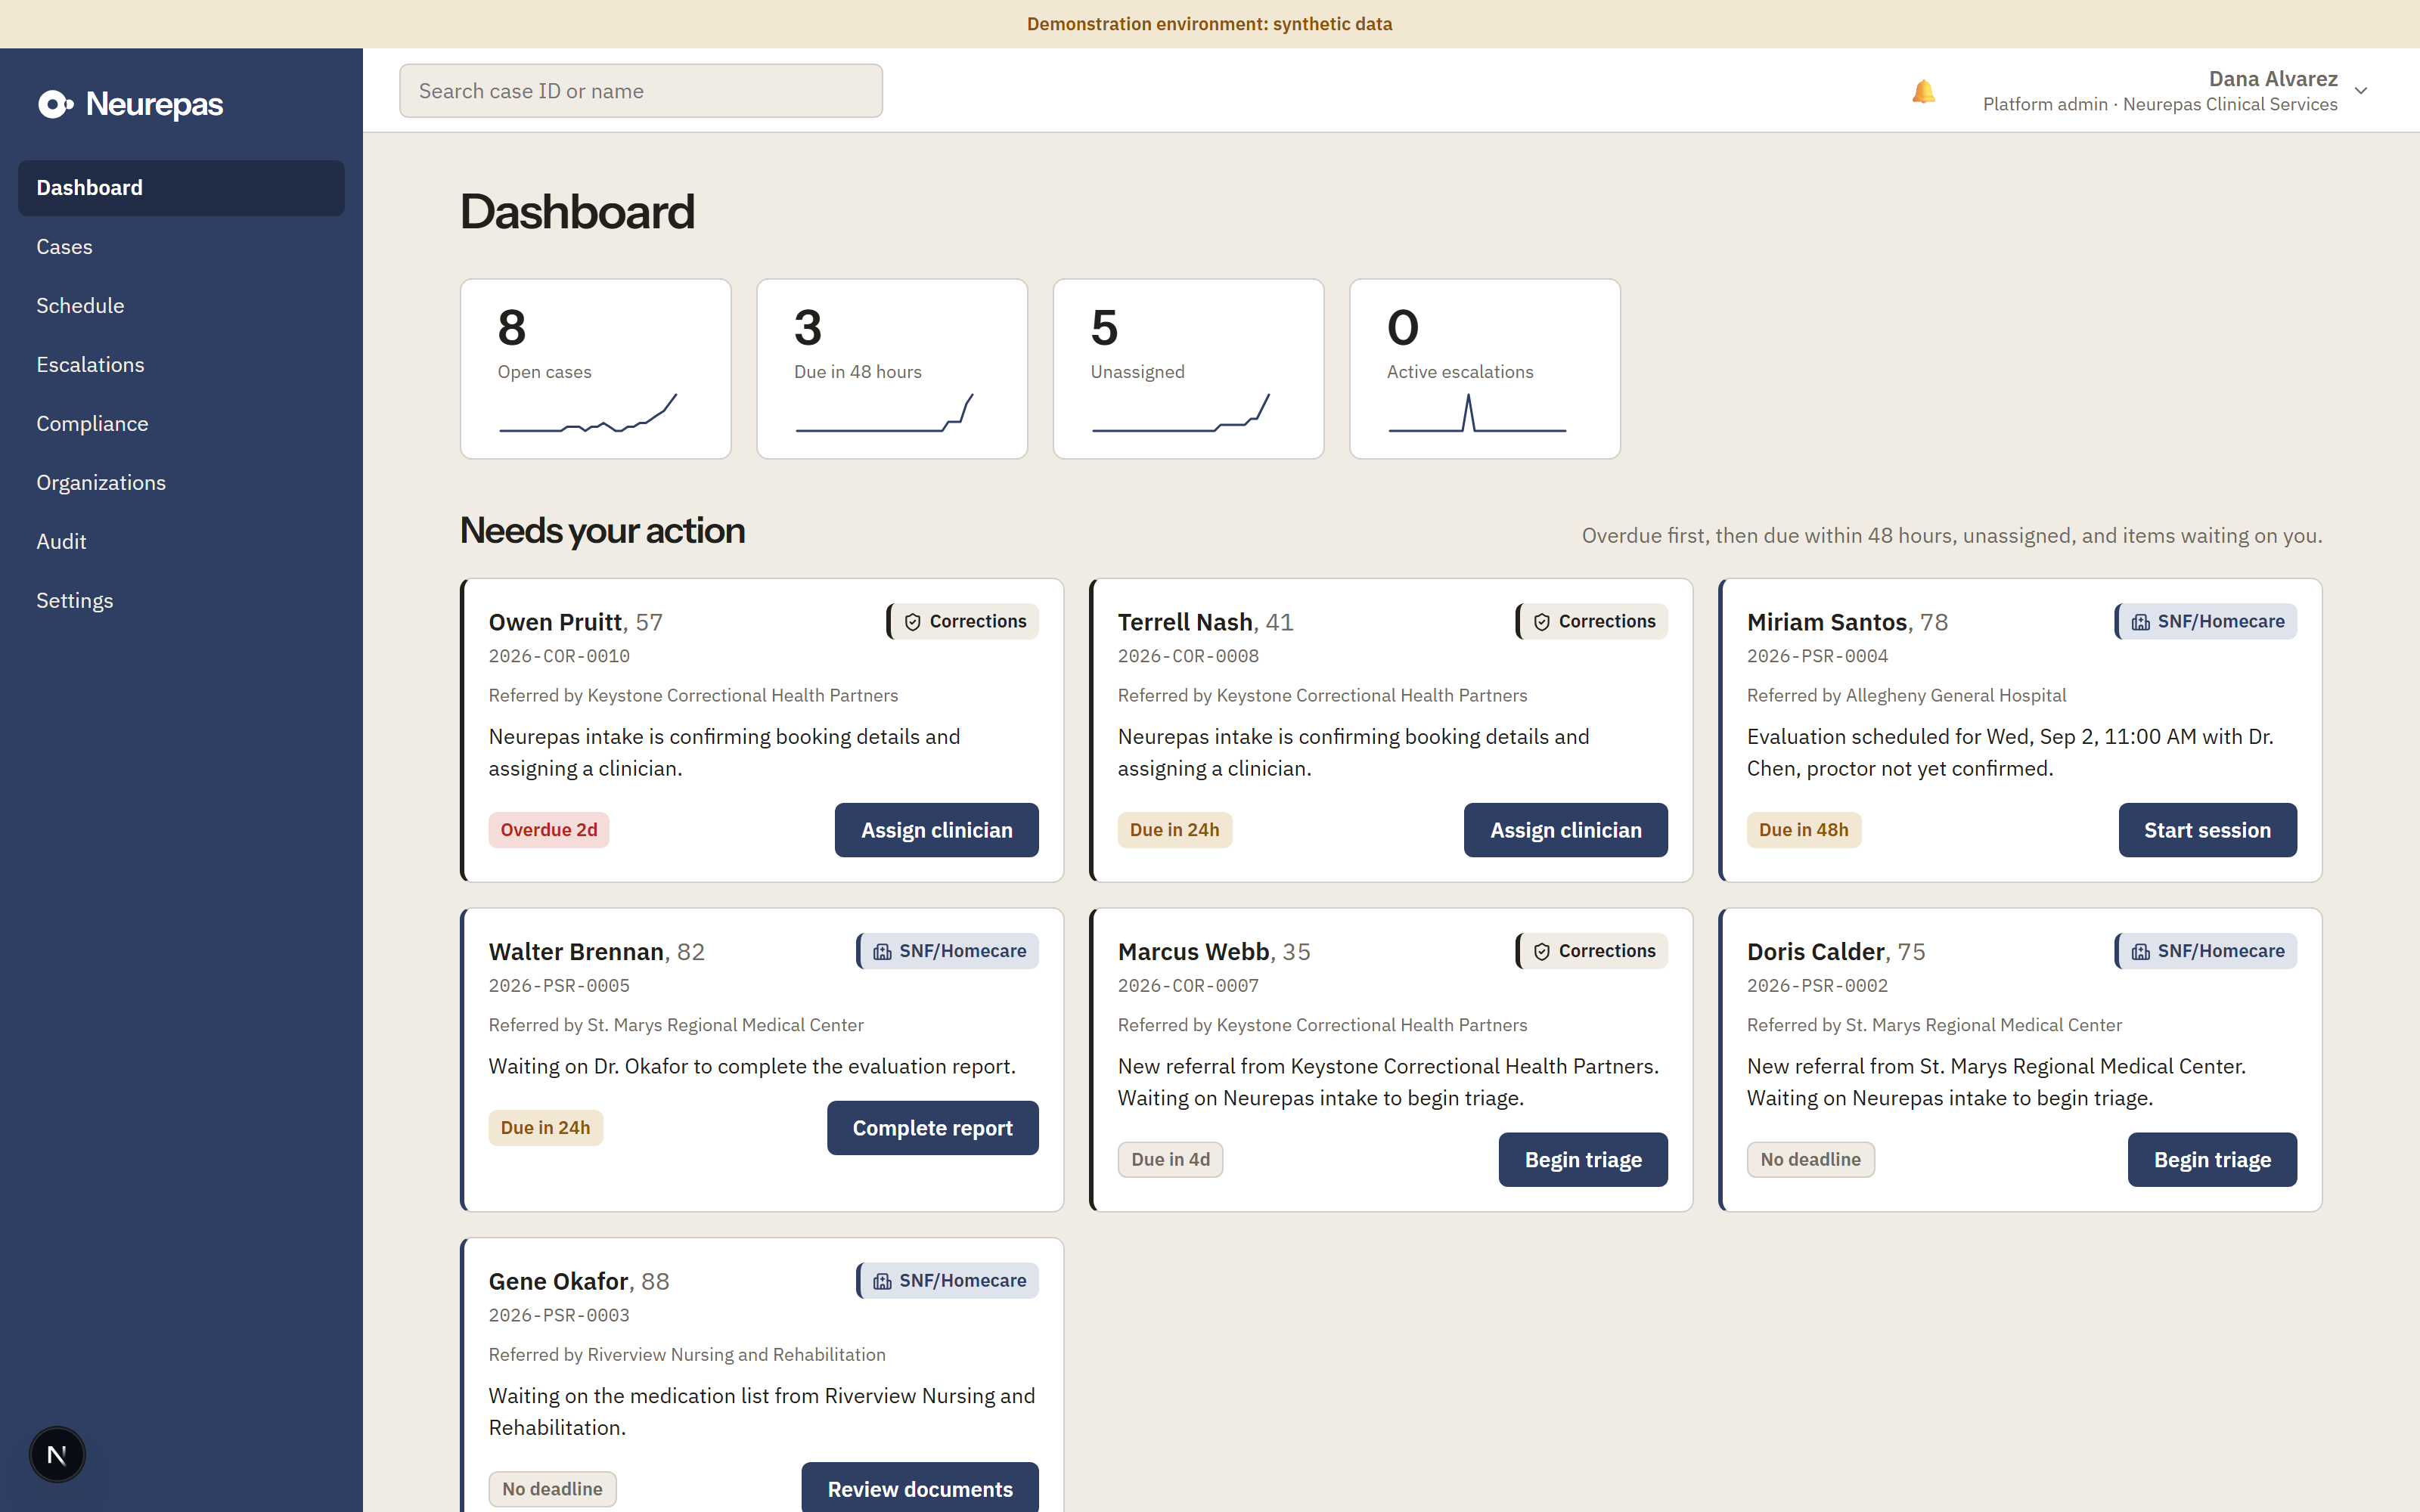Click case ID 2026-COR-0010

559,657
